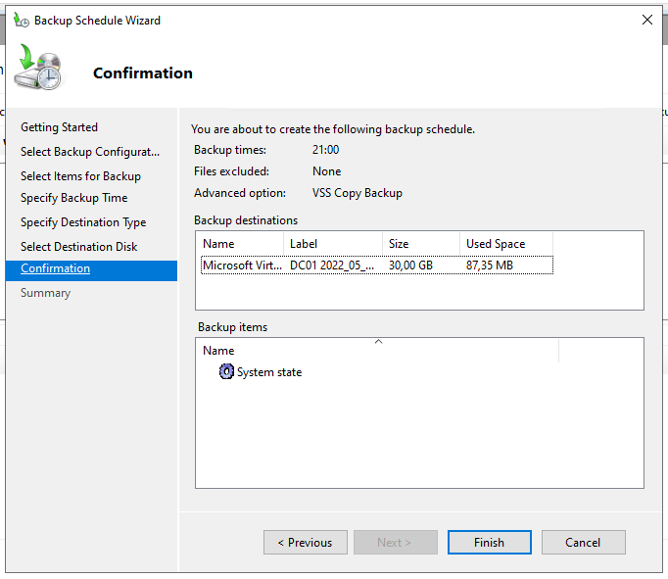The height and width of the screenshot is (579, 668).
Task: Close the Backup Schedule Wizard window
Action: 646,20
